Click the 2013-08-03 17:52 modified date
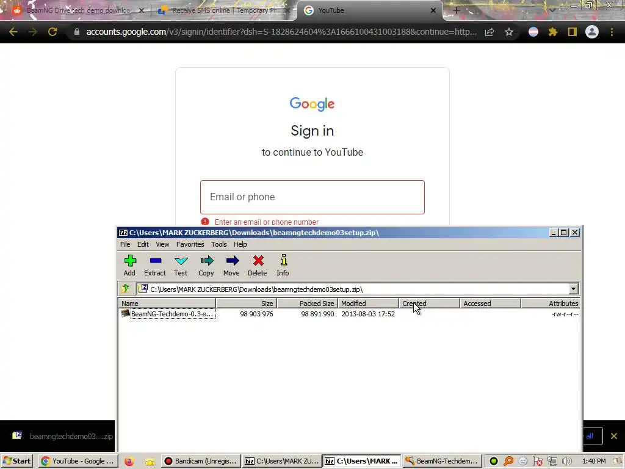 tap(368, 314)
